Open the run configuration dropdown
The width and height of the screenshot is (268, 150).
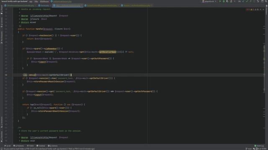[209, 1]
